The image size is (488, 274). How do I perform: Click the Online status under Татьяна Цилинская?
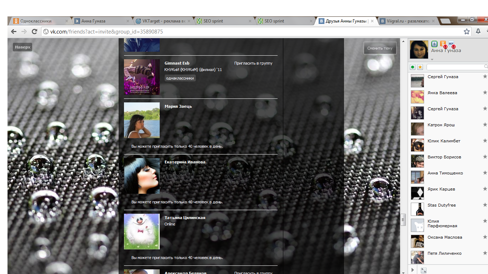click(x=170, y=224)
